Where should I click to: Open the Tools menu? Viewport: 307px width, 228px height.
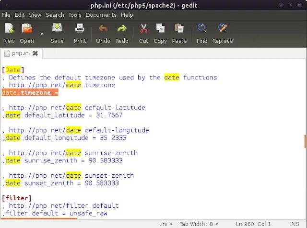(x=75, y=15)
